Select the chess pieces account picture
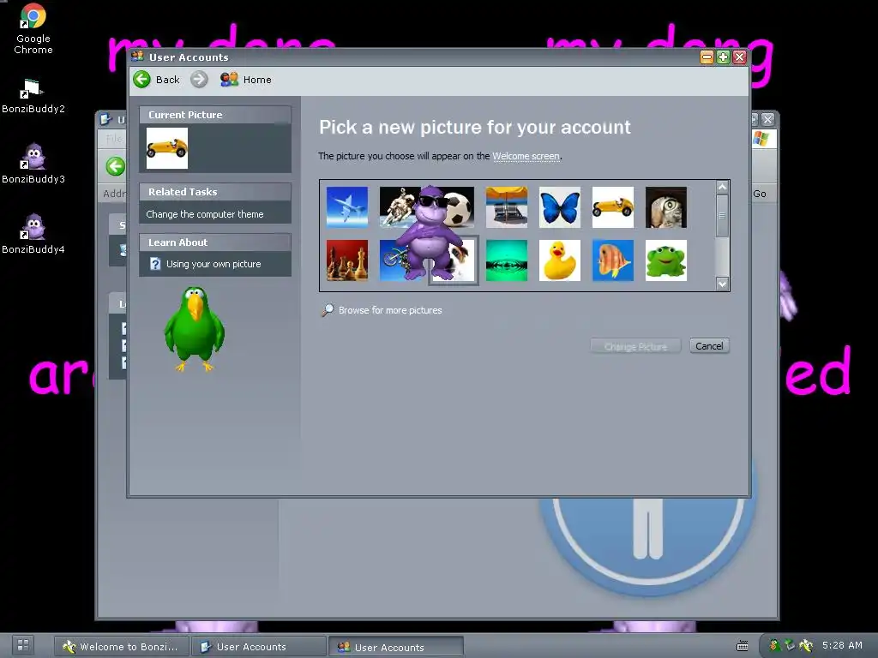 tap(347, 260)
